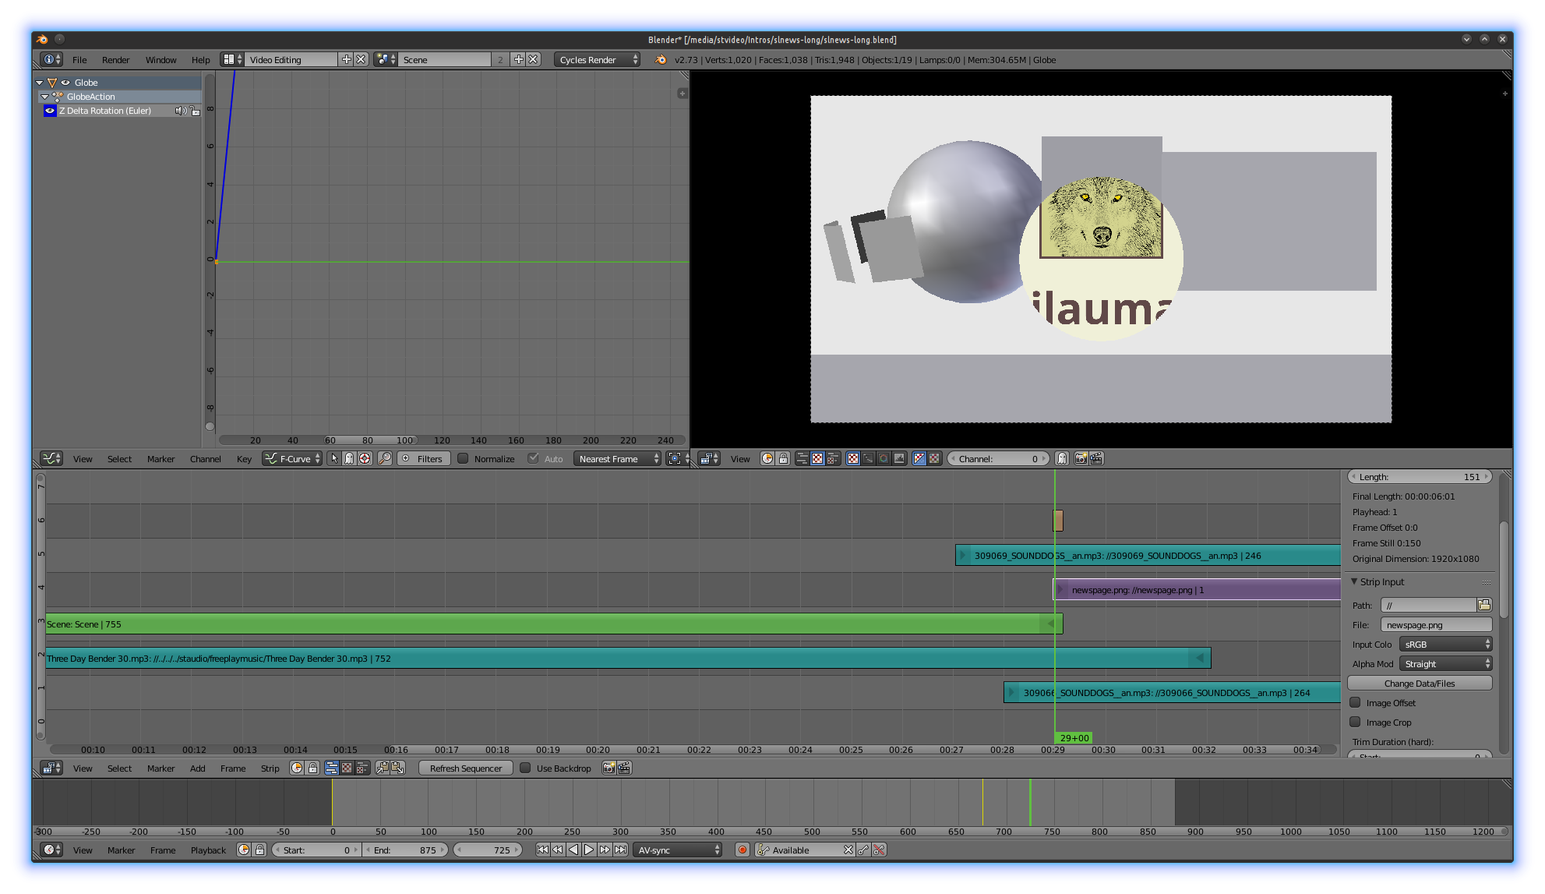The height and width of the screenshot is (894, 1545).
Task: Click the Image Offset checkbox in Strip Input
Action: [1356, 704]
